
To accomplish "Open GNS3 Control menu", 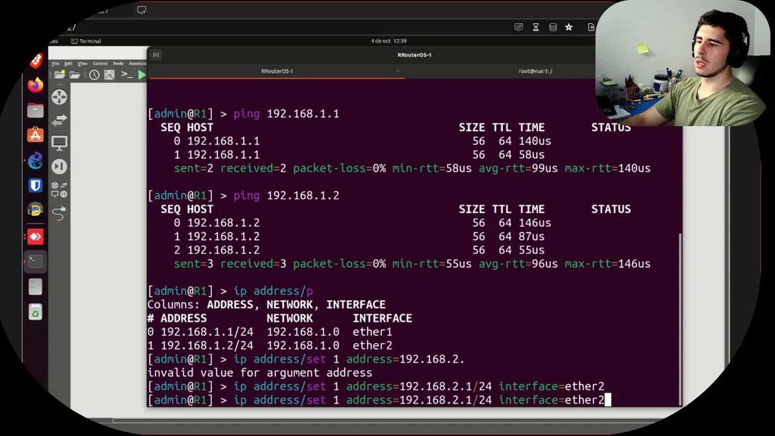I will tap(100, 64).
